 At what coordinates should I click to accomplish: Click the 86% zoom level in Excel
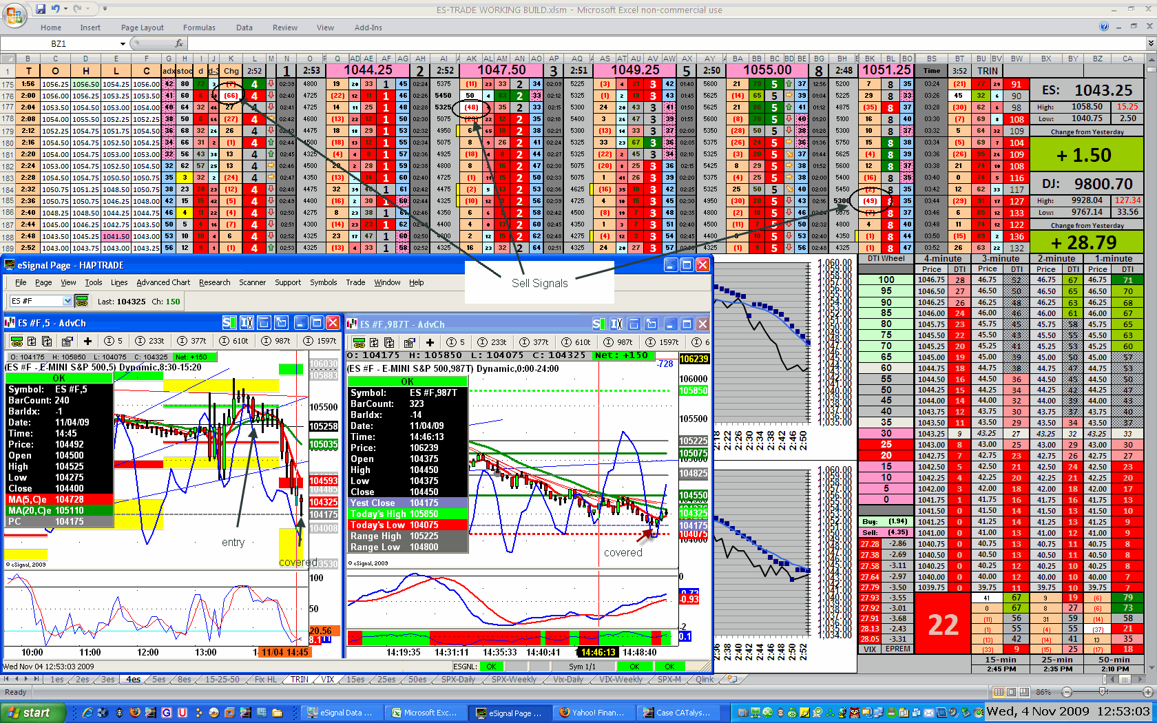[1043, 692]
